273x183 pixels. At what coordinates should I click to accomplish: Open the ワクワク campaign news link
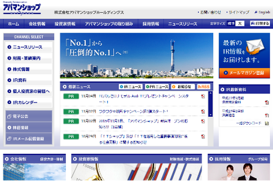pyautogui.click(x=133, y=111)
